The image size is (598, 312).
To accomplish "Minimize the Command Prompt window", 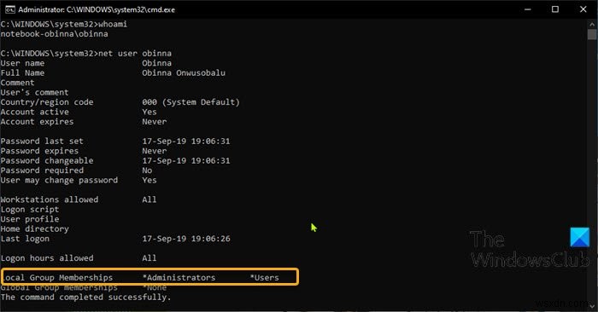I will tap(528, 9).
